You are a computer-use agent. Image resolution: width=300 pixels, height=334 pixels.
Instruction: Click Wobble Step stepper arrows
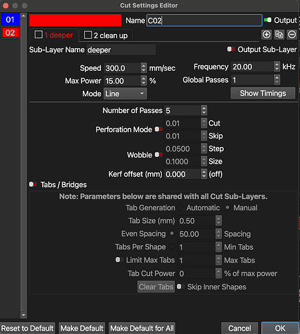204,148
